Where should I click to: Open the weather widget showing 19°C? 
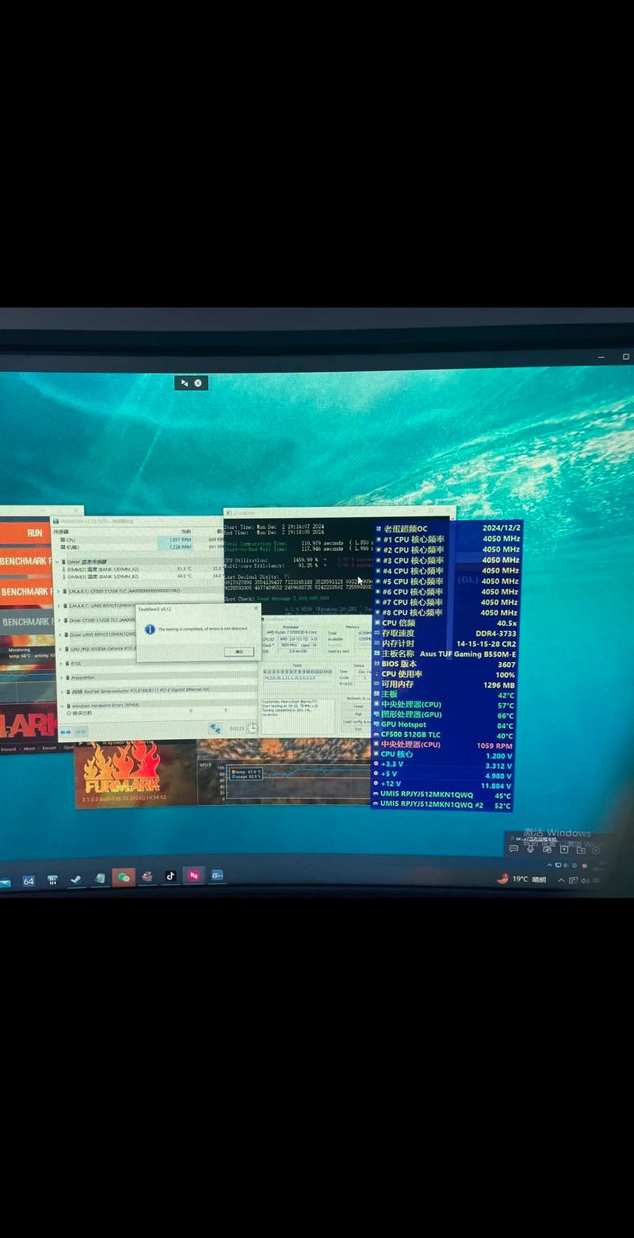point(522,879)
